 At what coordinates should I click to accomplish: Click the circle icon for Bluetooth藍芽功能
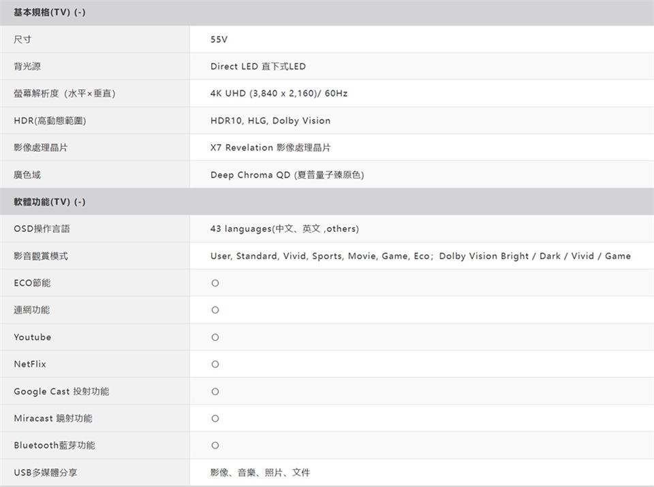point(215,446)
